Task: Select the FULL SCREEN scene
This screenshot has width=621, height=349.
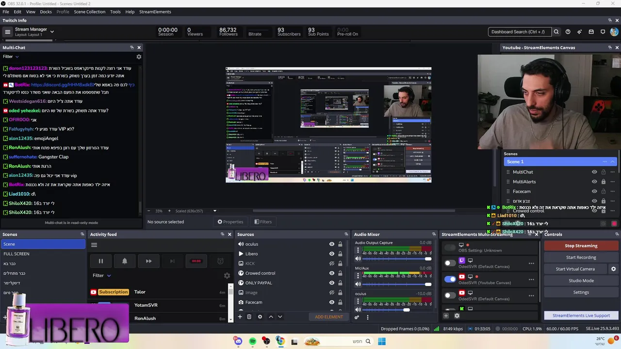Action: coord(43,254)
